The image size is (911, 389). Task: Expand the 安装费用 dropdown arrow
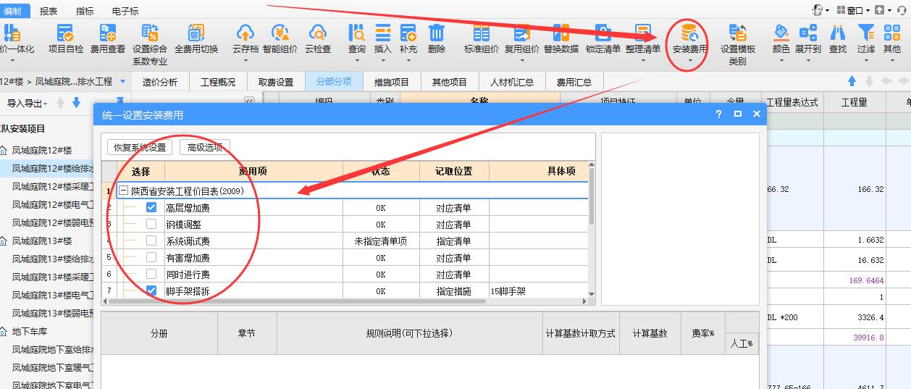pos(689,61)
